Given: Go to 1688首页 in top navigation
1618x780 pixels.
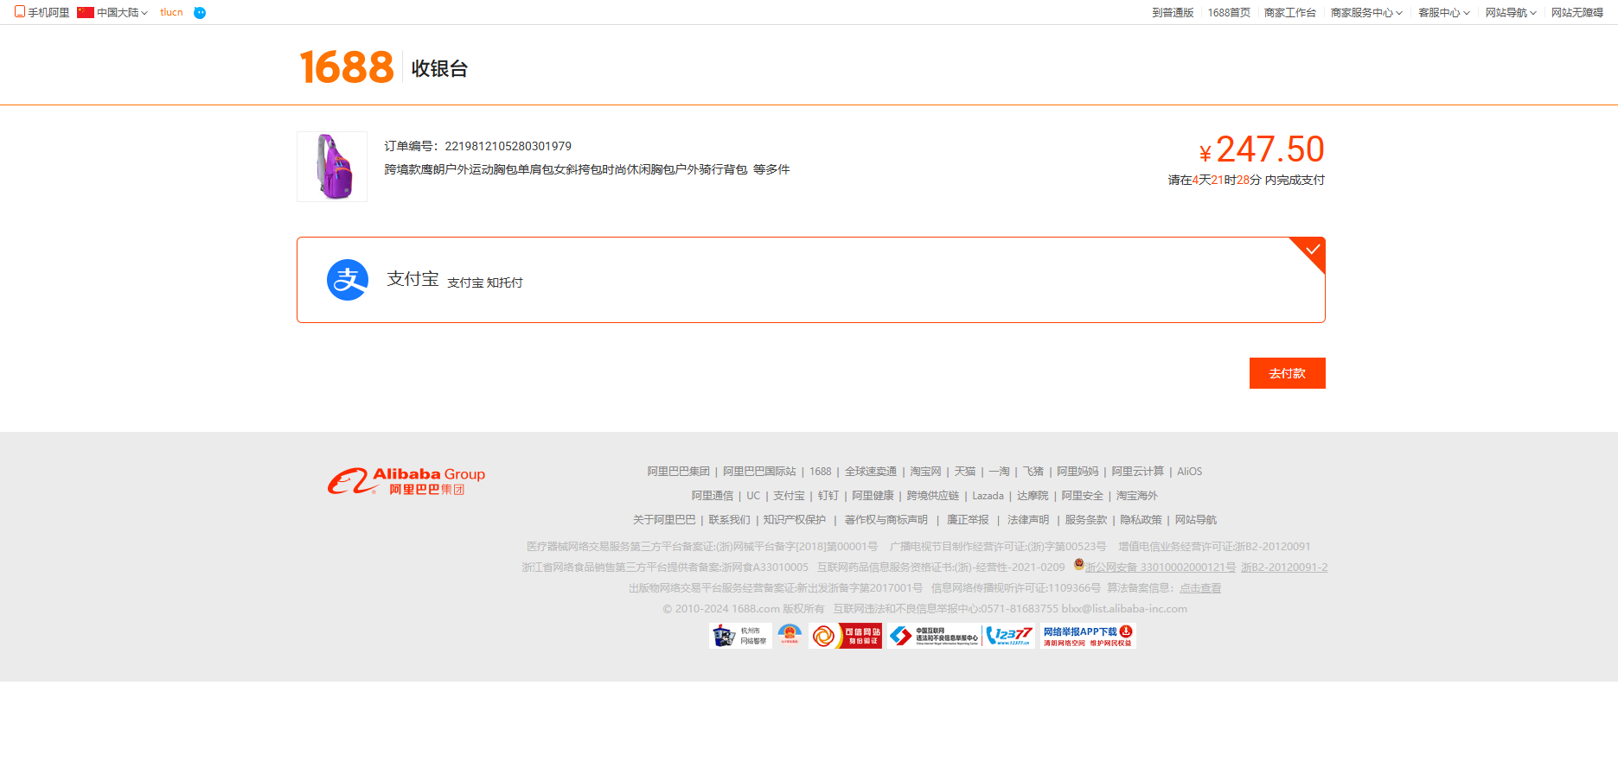Looking at the screenshot, I should [1229, 13].
